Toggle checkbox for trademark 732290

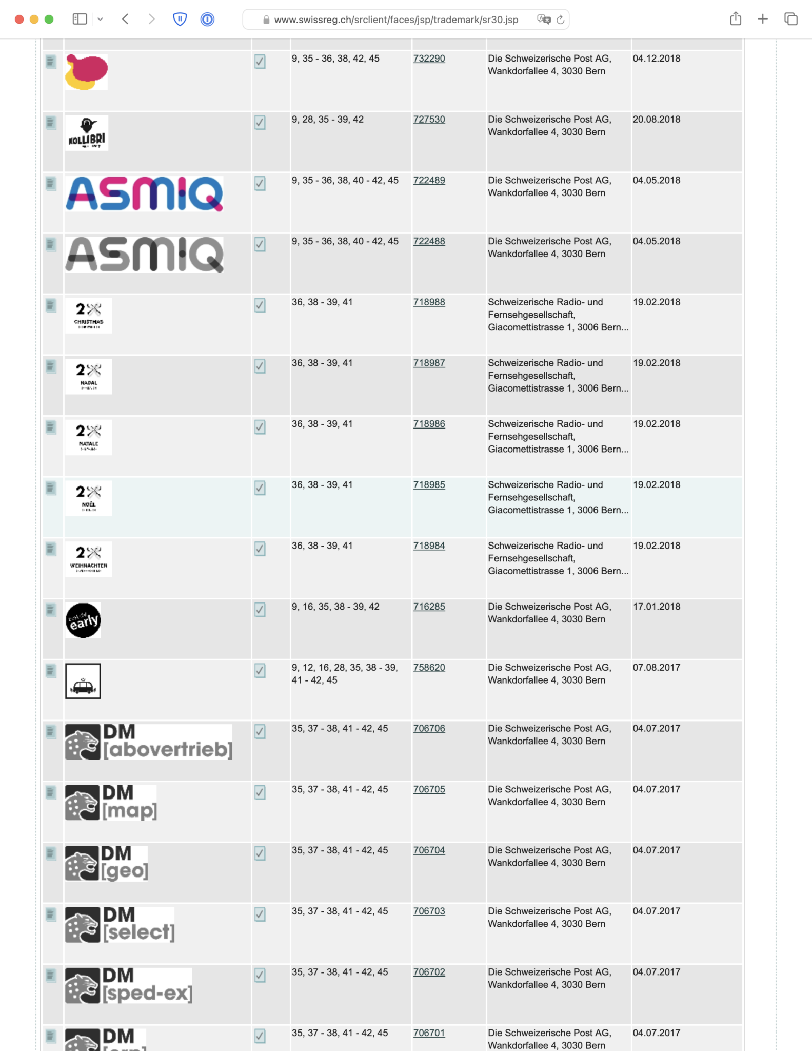click(x=260, y=62)
